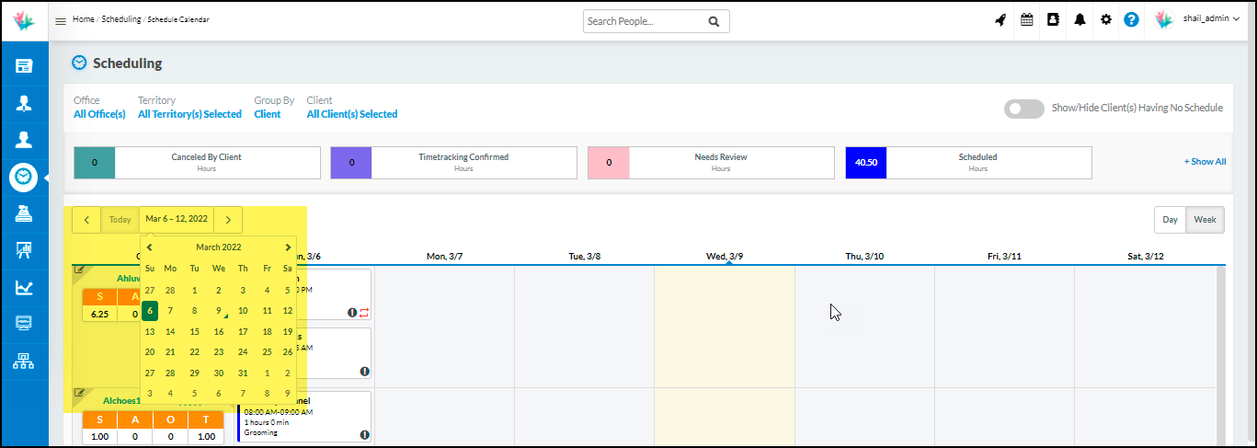The height and width of the screenshot is (448, 1257).
Task: Open the dashboard icon in sidebar
Action: tap(24, 66)
